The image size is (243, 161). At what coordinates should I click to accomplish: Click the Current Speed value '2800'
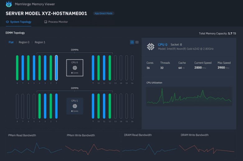198,68
